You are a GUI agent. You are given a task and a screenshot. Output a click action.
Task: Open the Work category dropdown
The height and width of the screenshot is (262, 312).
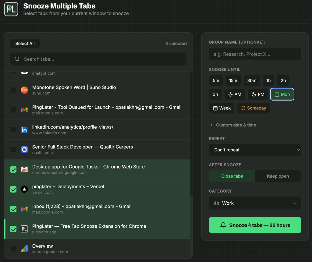[x=255, y=203]
